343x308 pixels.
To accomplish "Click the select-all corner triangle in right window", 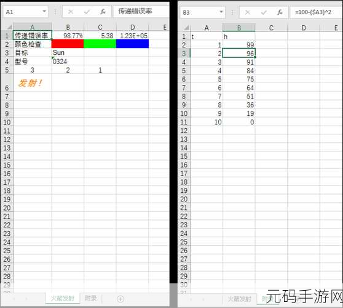I will tap(186, 28).
